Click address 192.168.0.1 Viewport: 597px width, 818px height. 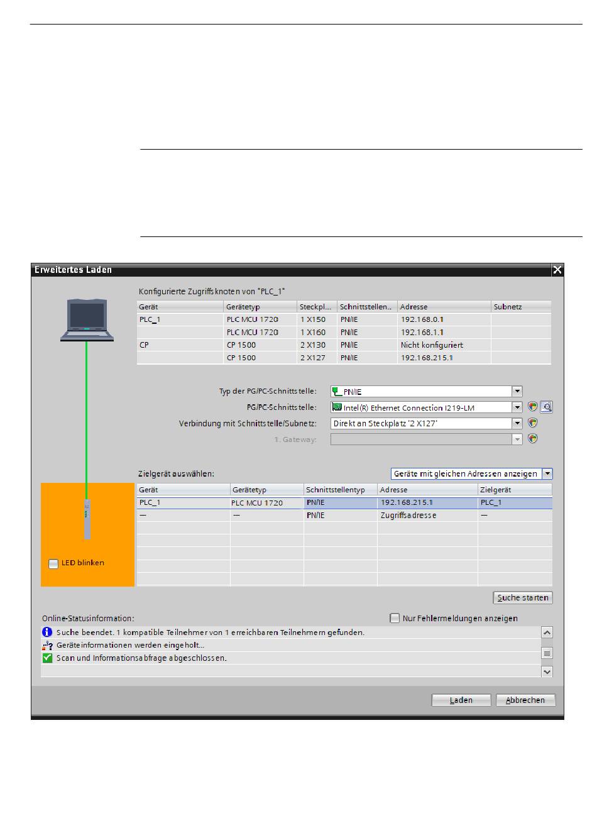(x=422, y=319)
